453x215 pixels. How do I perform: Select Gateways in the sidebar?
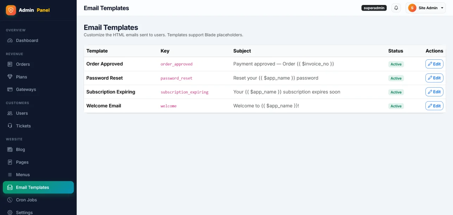[x=38, y=90]
